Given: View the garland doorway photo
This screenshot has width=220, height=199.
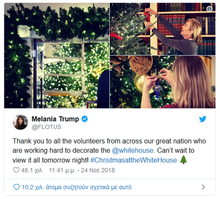Looking at the screenshot, I should coord(57,55).
